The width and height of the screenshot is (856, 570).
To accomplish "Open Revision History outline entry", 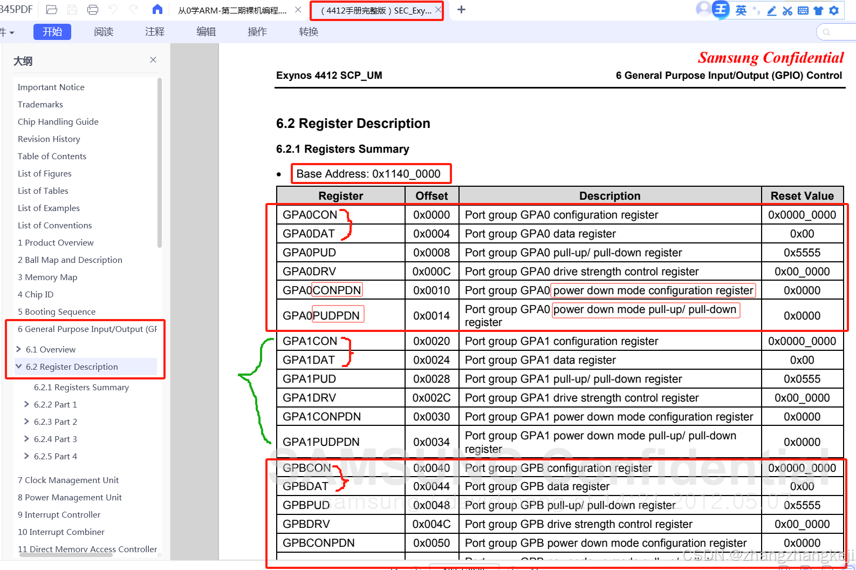I will [49, 139].
